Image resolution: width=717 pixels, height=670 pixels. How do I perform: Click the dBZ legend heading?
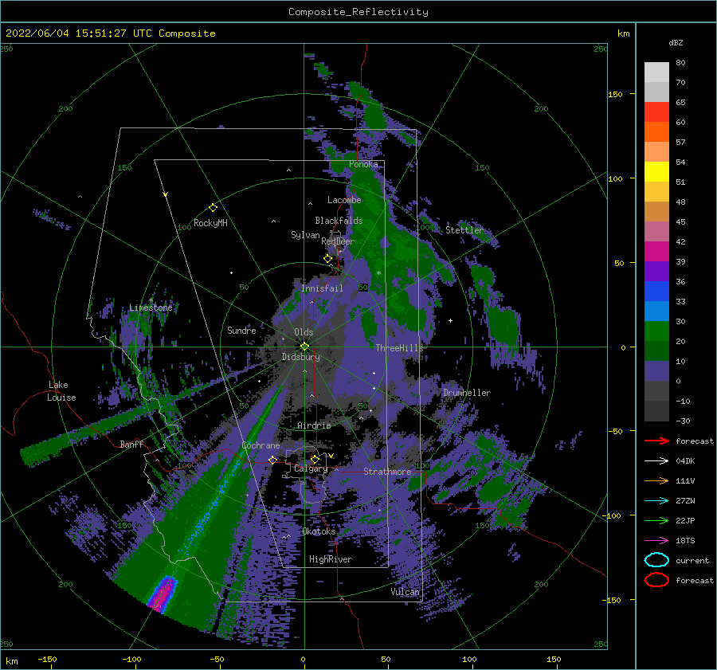coord(676,42)
